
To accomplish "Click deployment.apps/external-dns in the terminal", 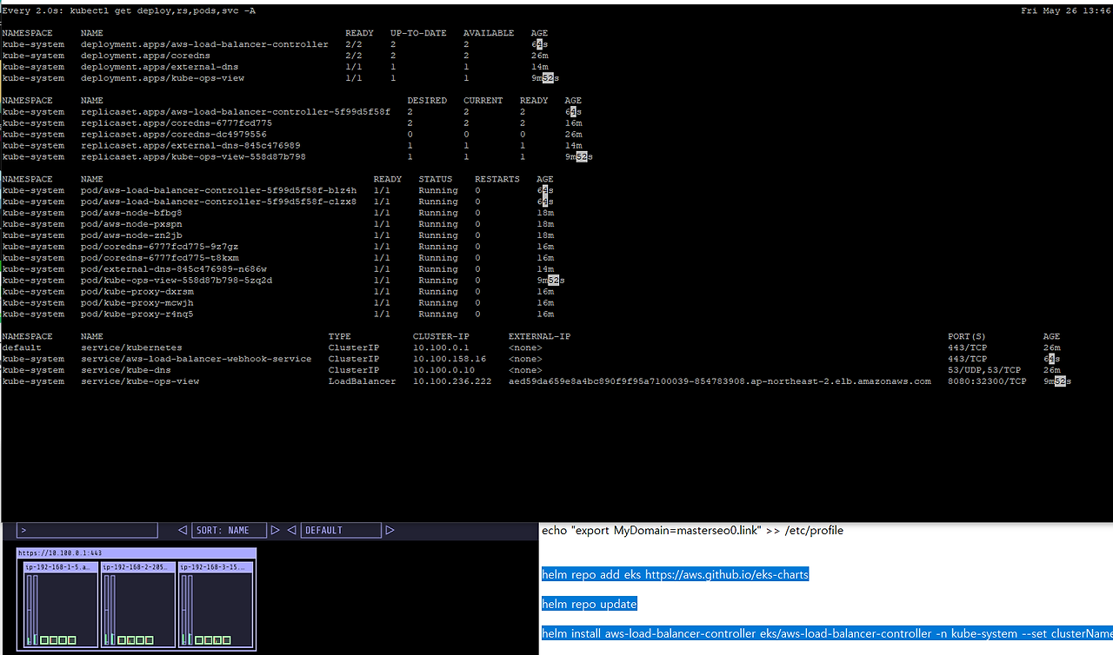I will (x=159, y=67).
